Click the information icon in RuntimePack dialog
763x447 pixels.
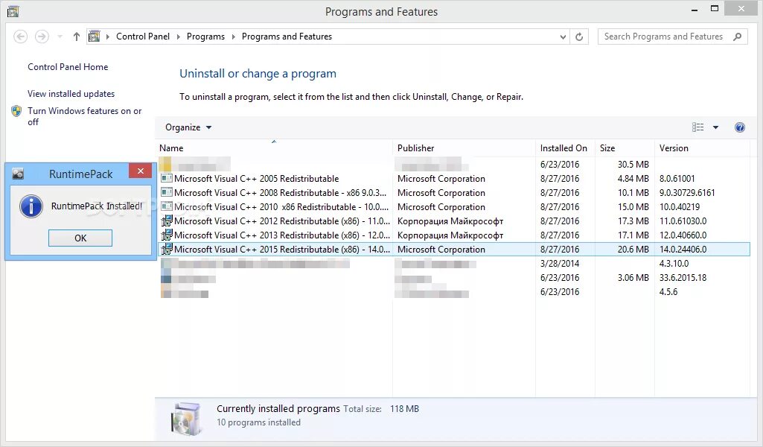point(31,206)
